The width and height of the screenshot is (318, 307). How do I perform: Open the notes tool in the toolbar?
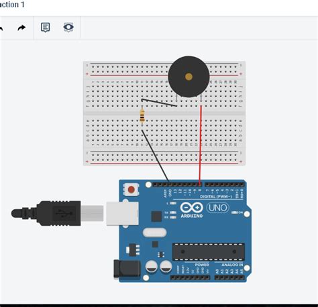click(x=45, y=27)
